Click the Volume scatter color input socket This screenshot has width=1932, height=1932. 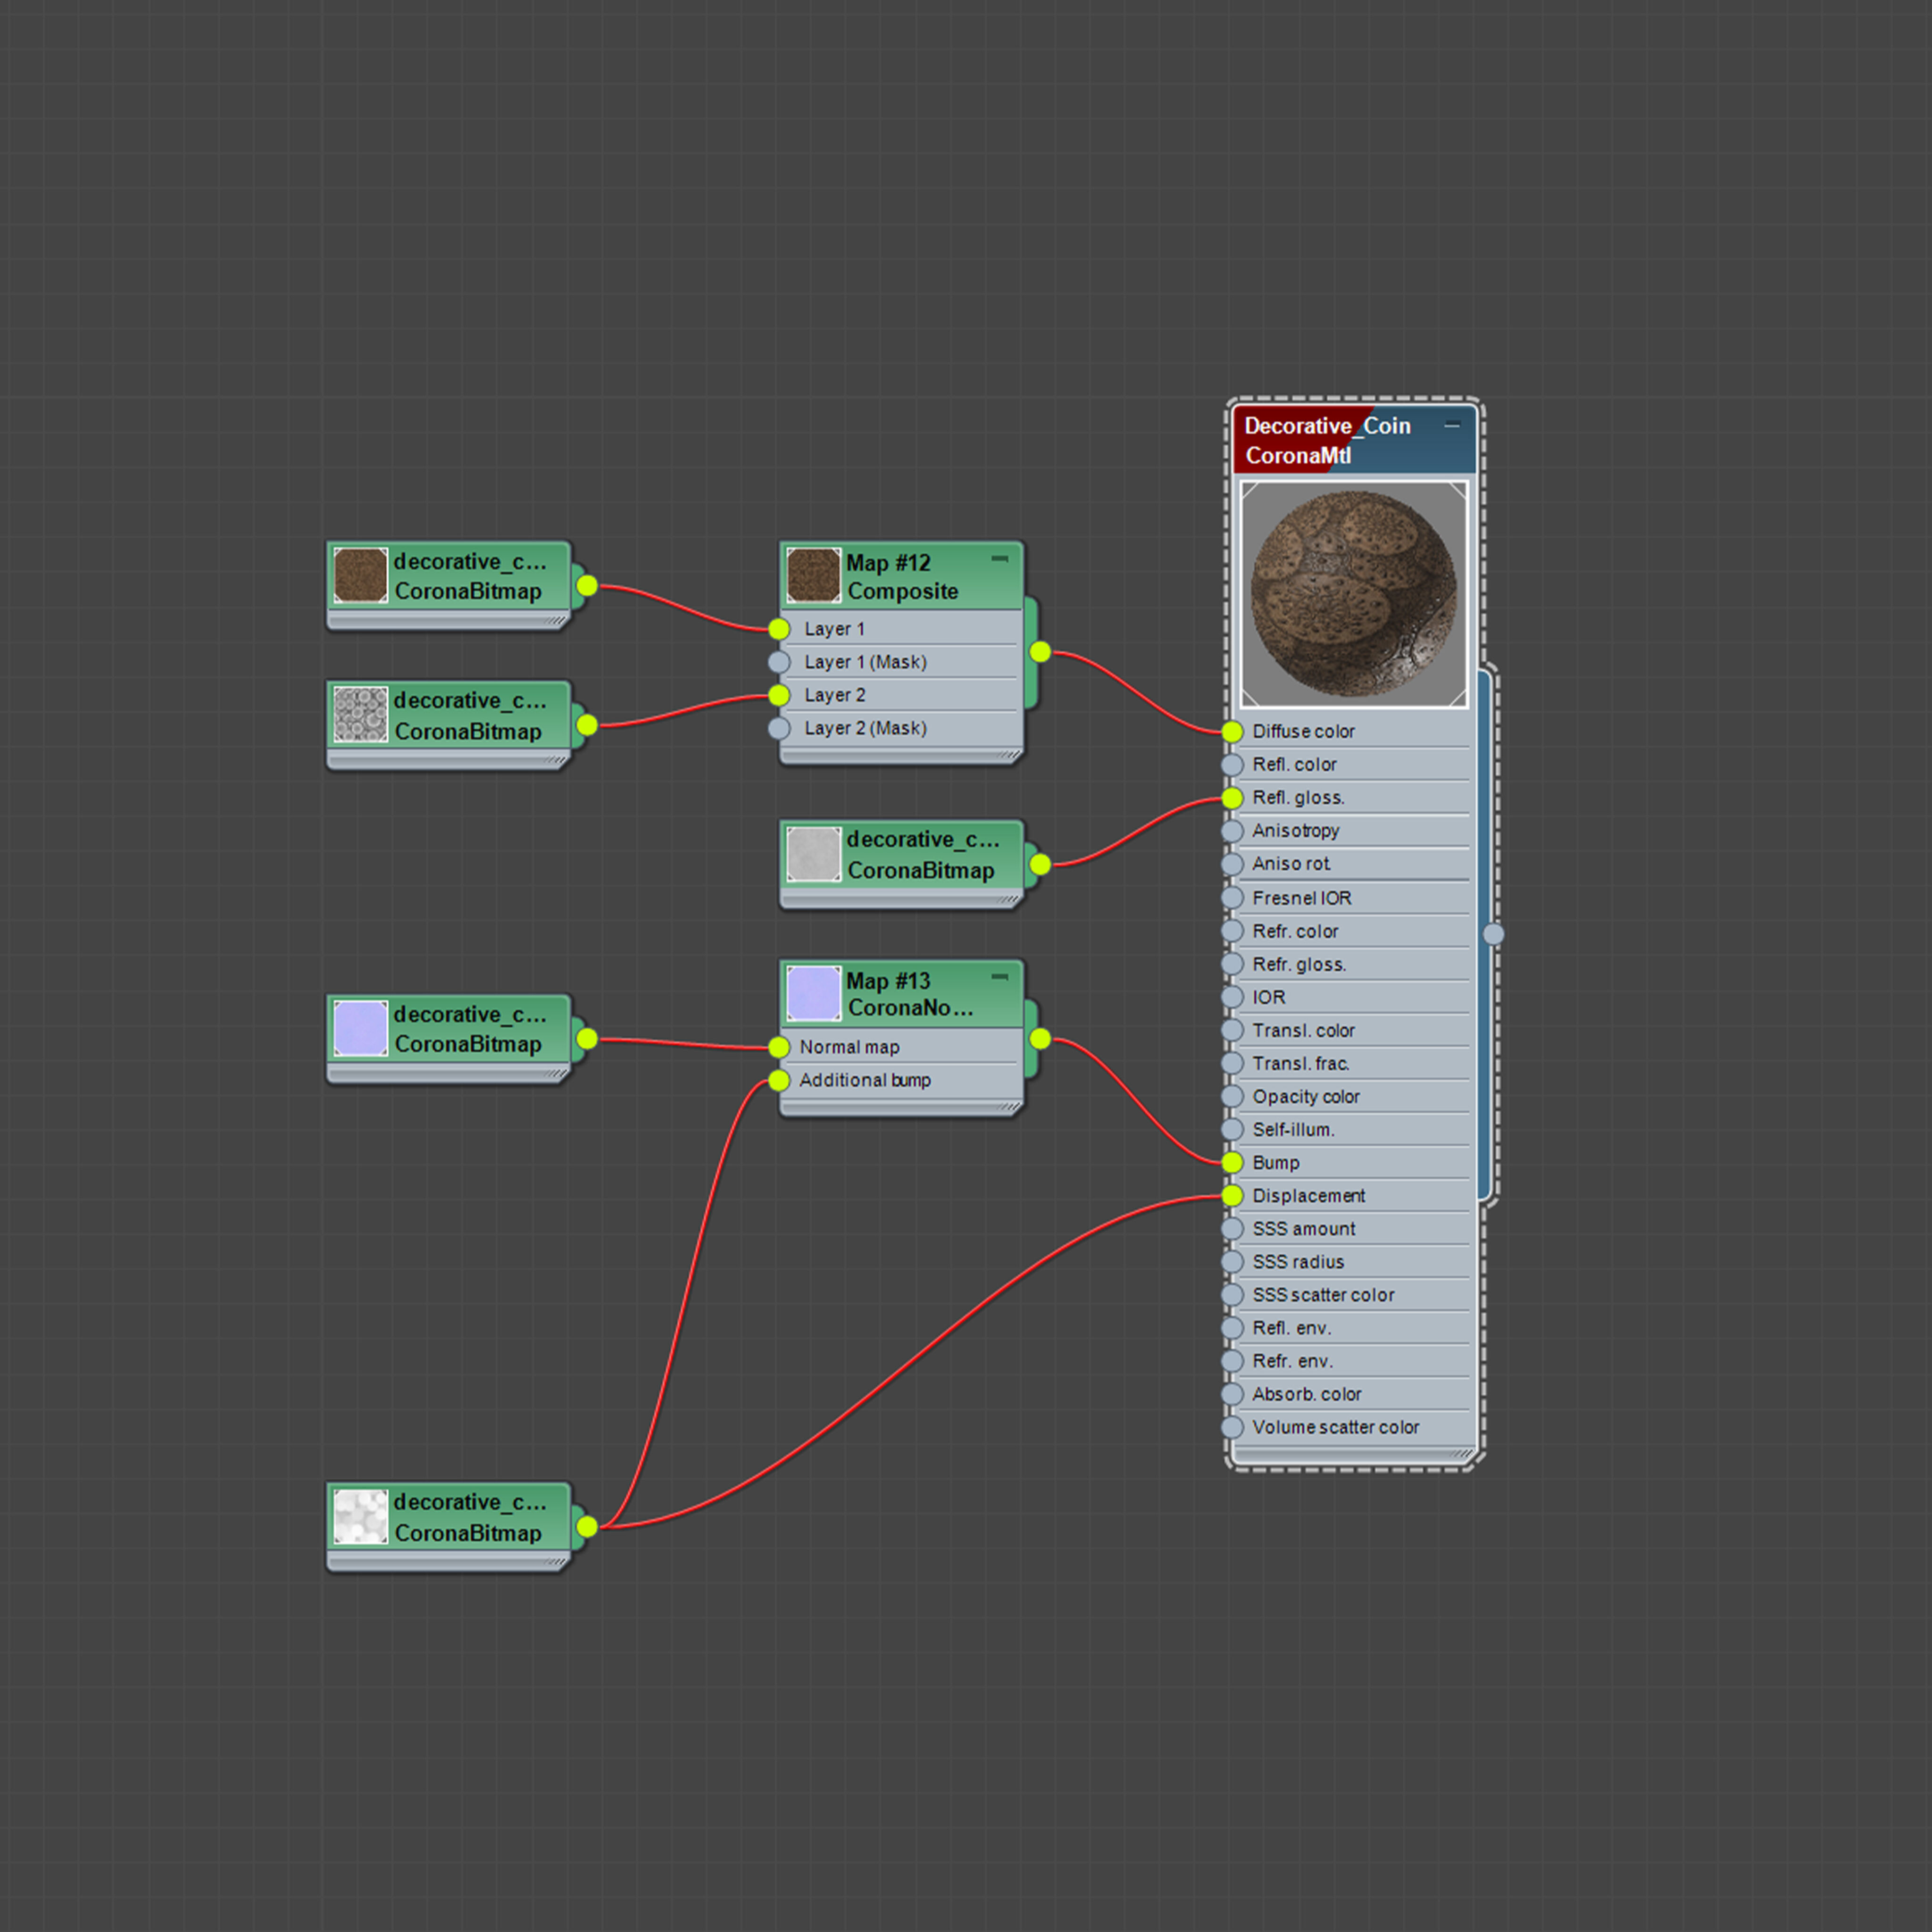coord(1232,1427)
